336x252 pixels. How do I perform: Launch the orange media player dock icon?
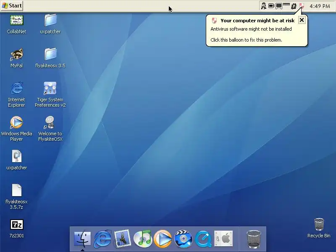tap(163, 239)
